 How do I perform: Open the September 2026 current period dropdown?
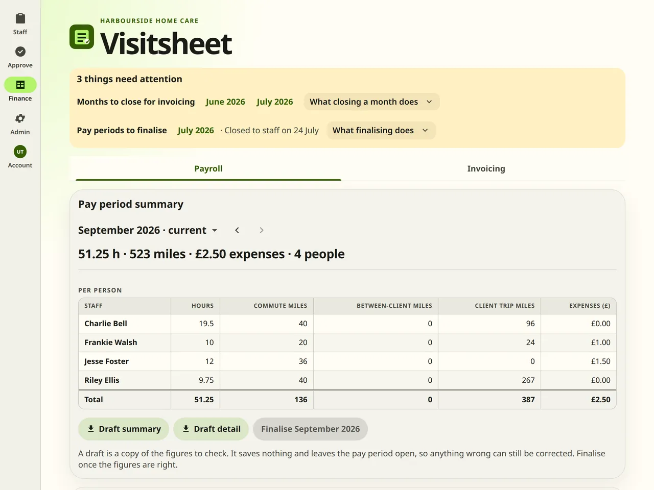point(148,230)
